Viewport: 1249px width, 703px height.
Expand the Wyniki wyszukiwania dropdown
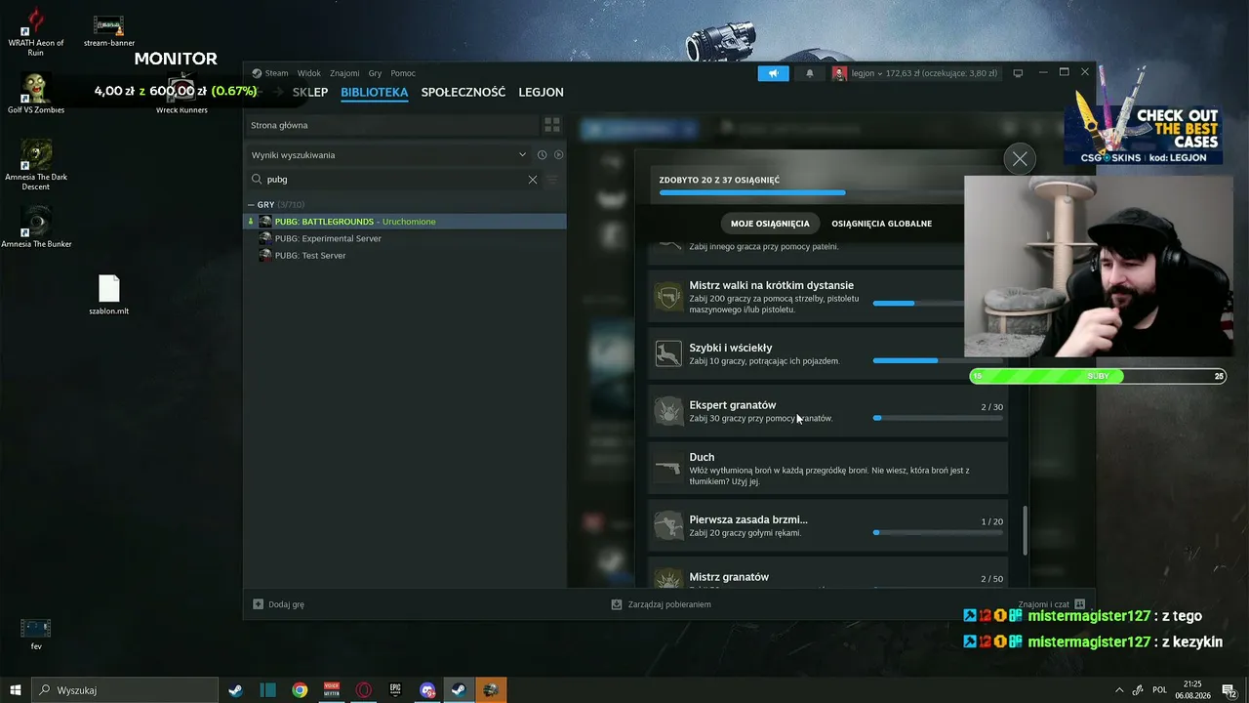(523, 155)
